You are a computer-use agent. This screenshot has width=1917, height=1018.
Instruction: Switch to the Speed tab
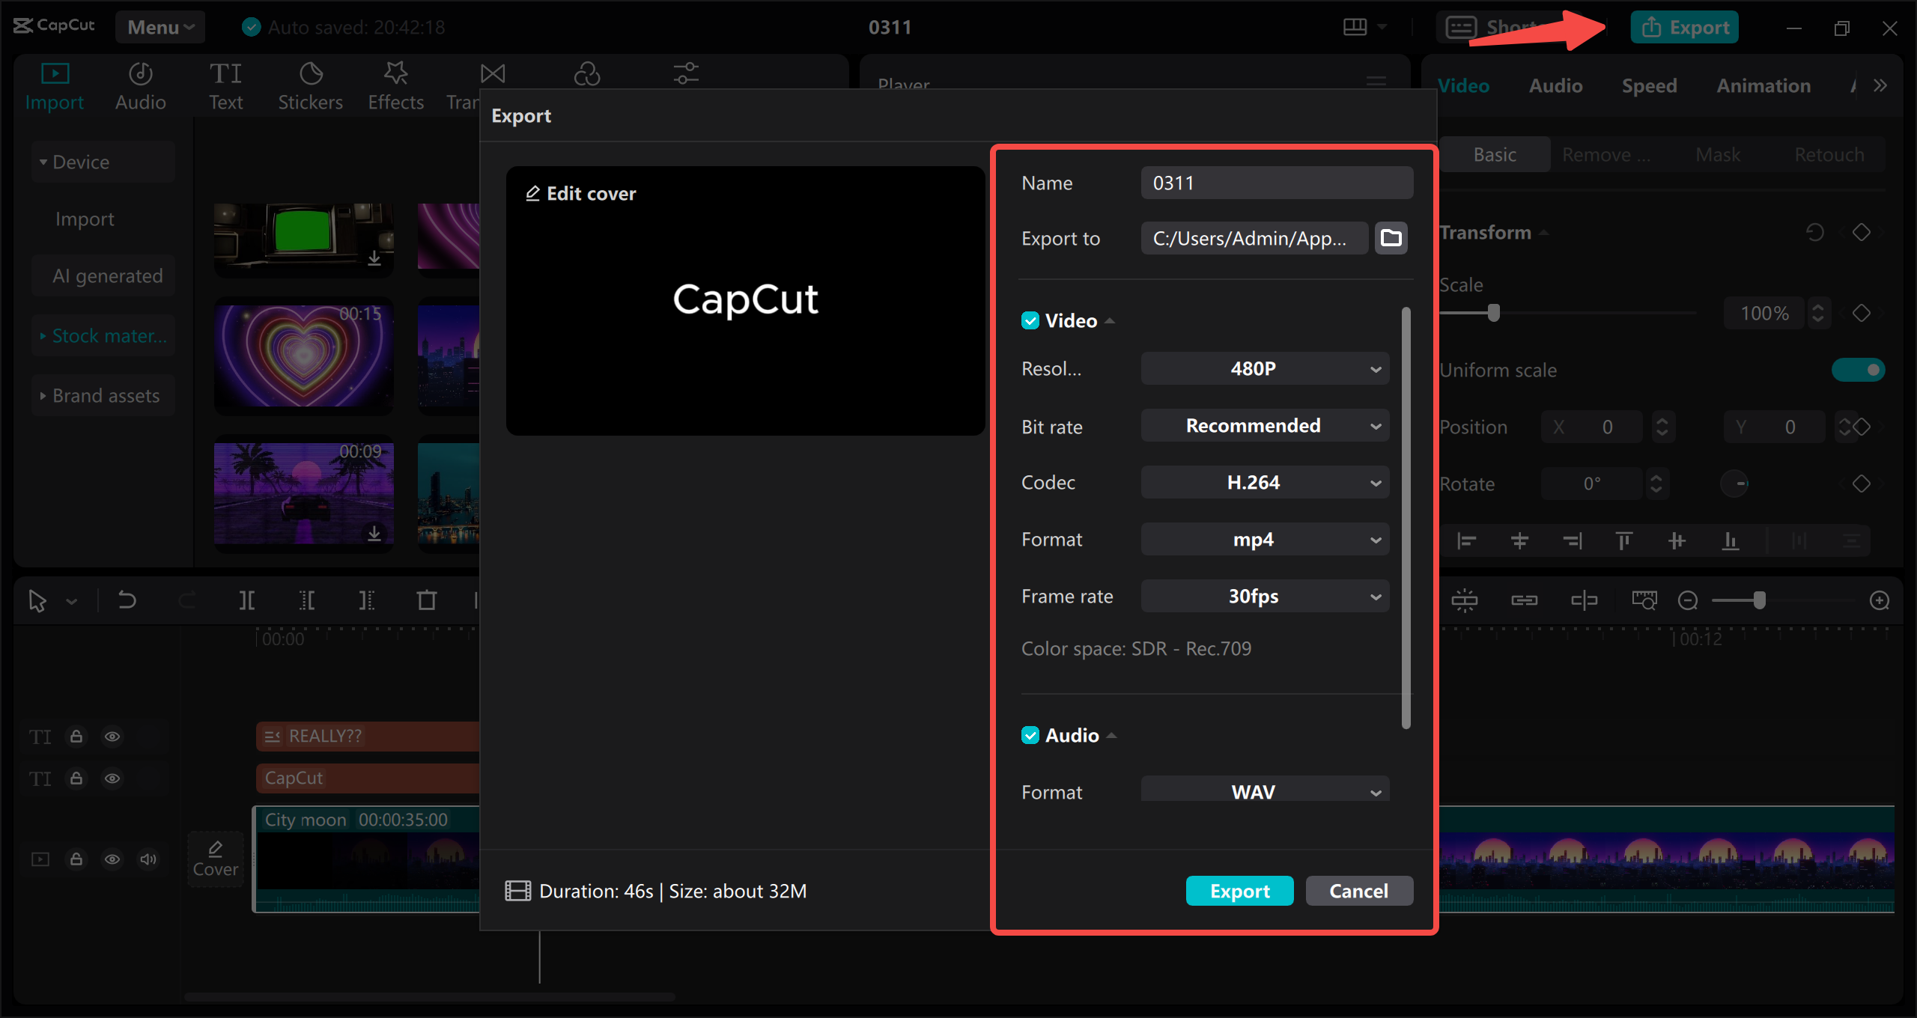click(x=1649, y=85)
